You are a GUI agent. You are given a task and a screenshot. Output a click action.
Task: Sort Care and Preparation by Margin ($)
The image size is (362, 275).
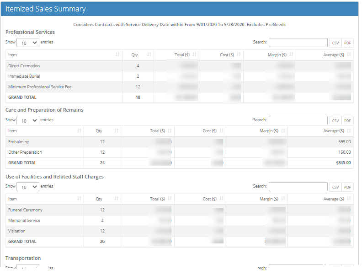(257, 131)
